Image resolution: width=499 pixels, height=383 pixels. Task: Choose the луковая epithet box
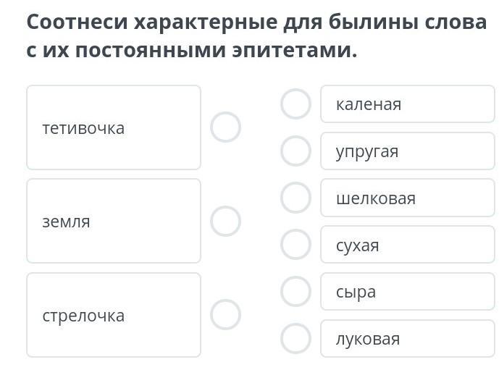[x=407, y=338]
